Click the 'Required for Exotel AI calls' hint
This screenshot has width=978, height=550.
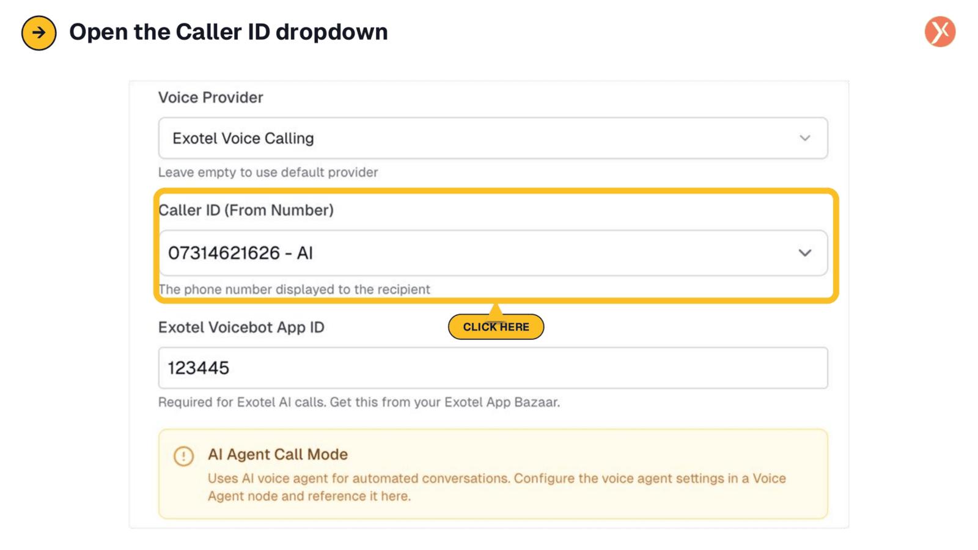(x=359, y=402)
